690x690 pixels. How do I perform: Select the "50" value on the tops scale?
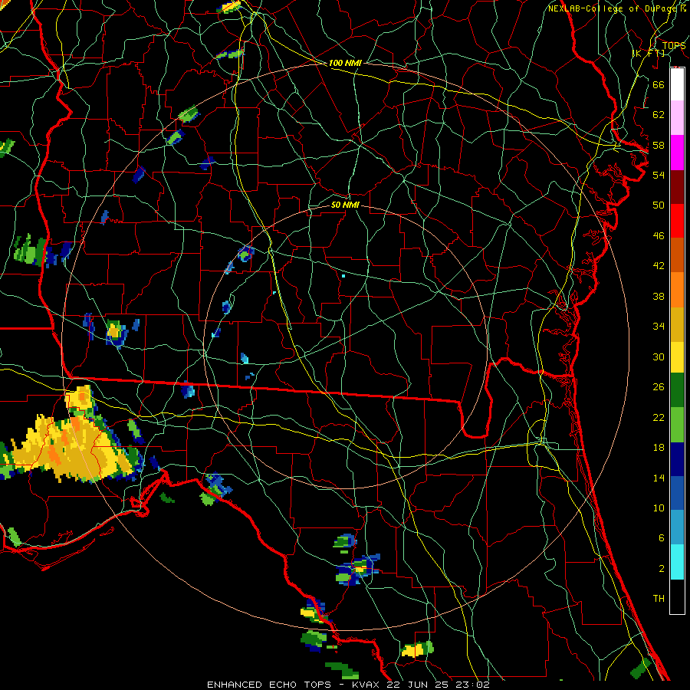click(x=659, y=205)
